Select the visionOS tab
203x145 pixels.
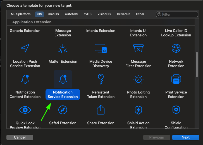coord(104,14)
